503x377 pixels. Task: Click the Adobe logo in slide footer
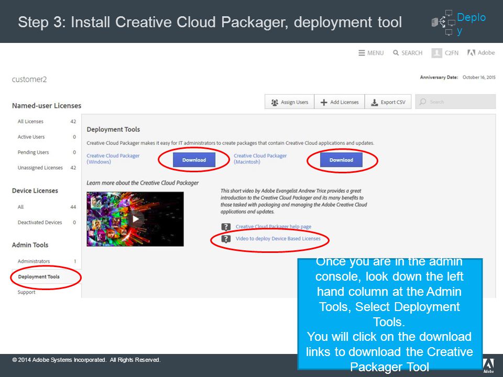click(x=488, y=366)
